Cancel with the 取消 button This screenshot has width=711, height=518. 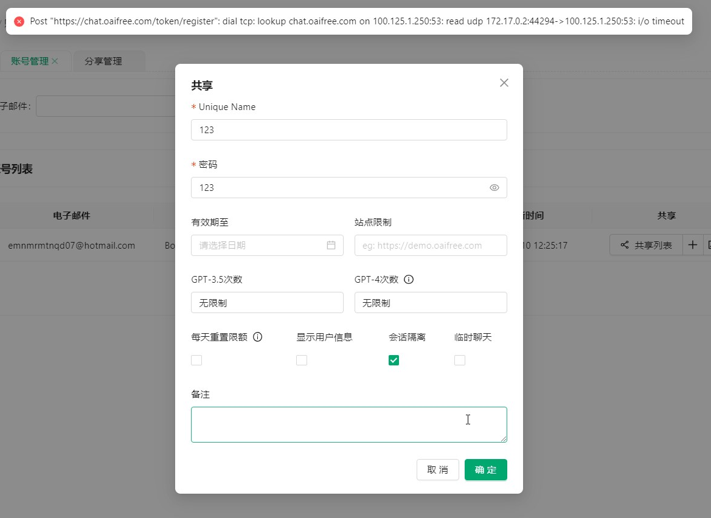(x=437, y=469)
